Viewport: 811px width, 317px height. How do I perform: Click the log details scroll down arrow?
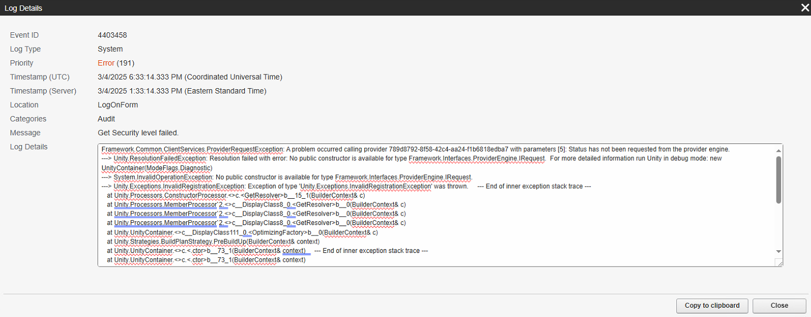pos(779,251)
